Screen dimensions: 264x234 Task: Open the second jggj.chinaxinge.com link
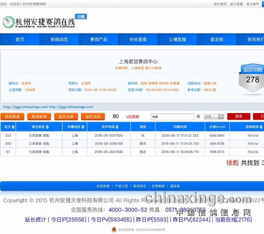pyautogui.click(x=71, y=107)
